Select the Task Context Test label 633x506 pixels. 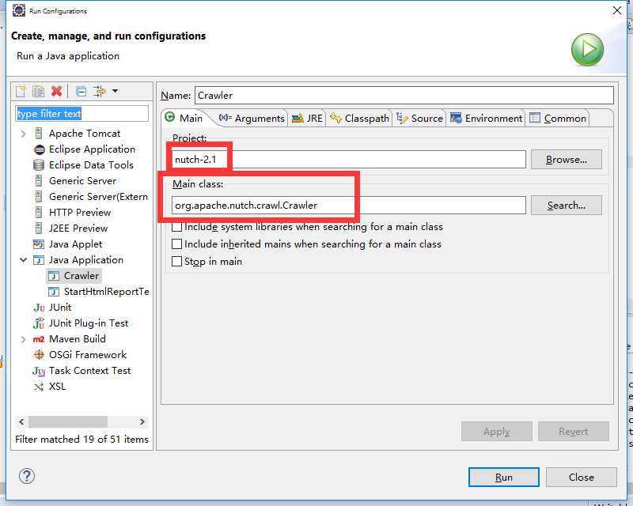(x=89, y=371)
